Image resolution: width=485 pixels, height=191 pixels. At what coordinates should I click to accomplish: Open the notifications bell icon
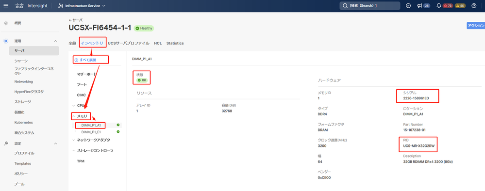pyautogui.click(x=438, y=5)
